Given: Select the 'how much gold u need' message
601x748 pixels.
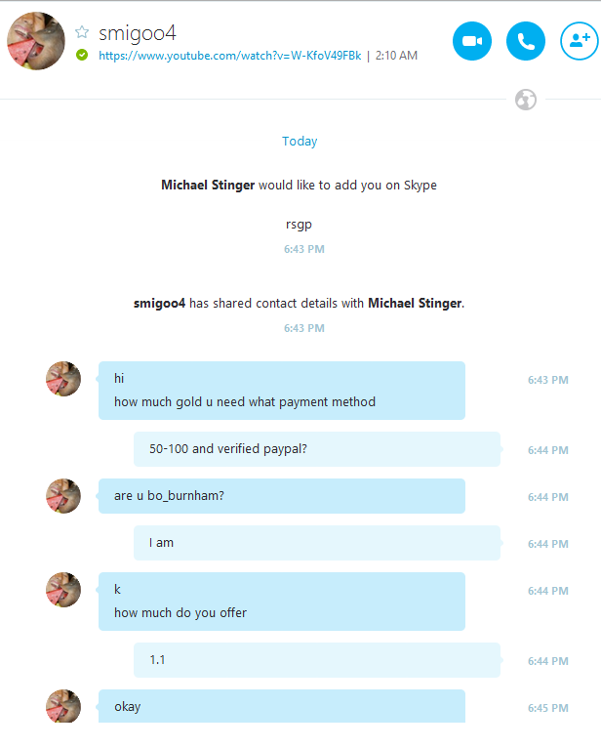Looking at the screenshot, I should (245, 402).
